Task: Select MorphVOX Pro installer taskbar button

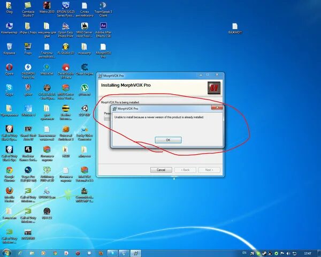Action: pyautogui.click(x=135, y=253)
